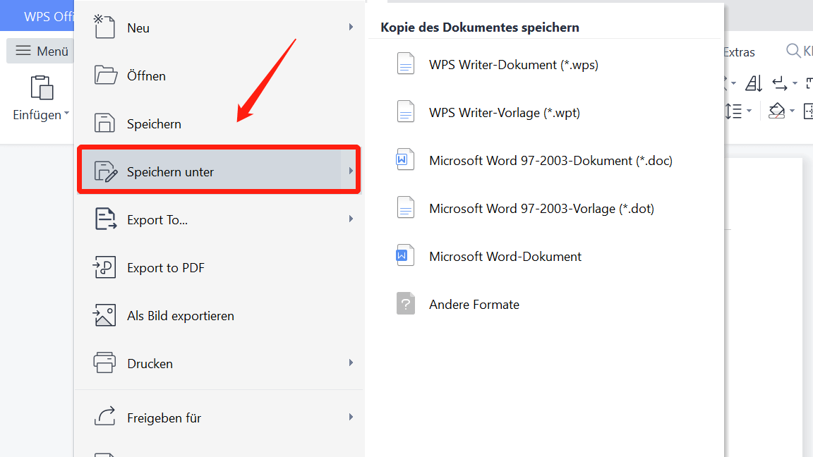Image resolution: width=813 pixels, height=457 pixels.
Task: Click the line spacing icon
Action: tap(733, 111)
